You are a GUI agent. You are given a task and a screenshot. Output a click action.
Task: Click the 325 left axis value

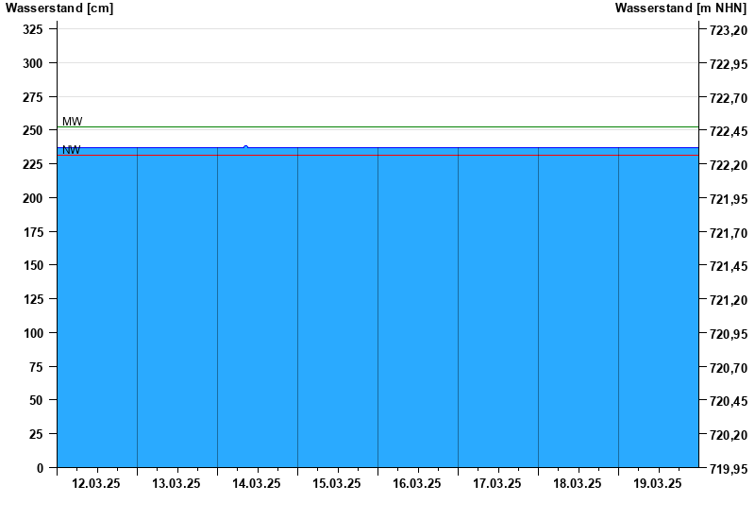[x=33, y=29]
